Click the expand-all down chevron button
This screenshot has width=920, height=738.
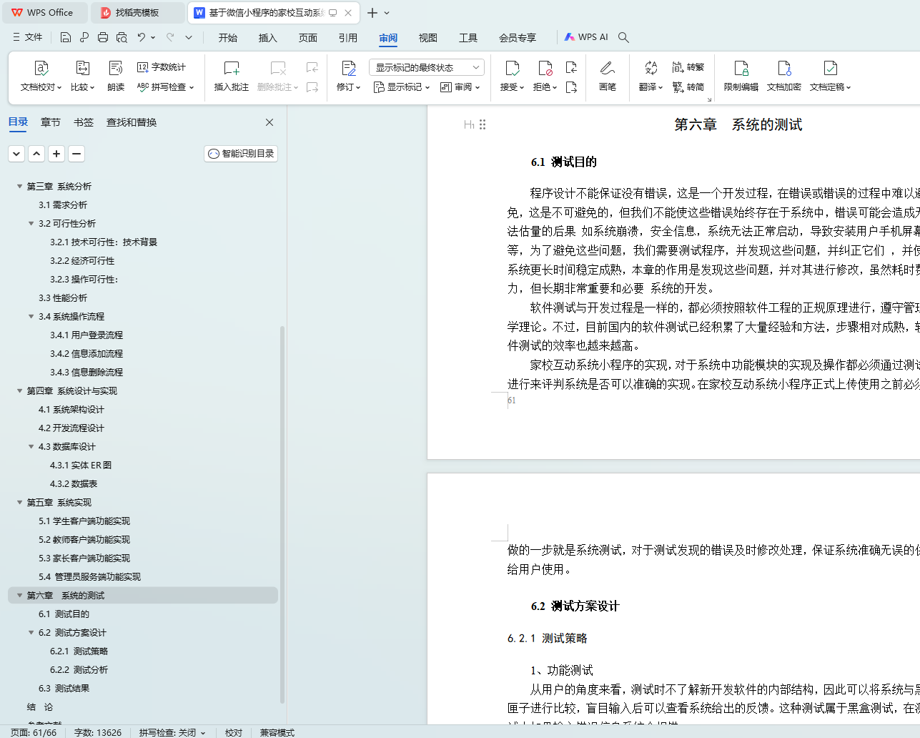[16, 153]
